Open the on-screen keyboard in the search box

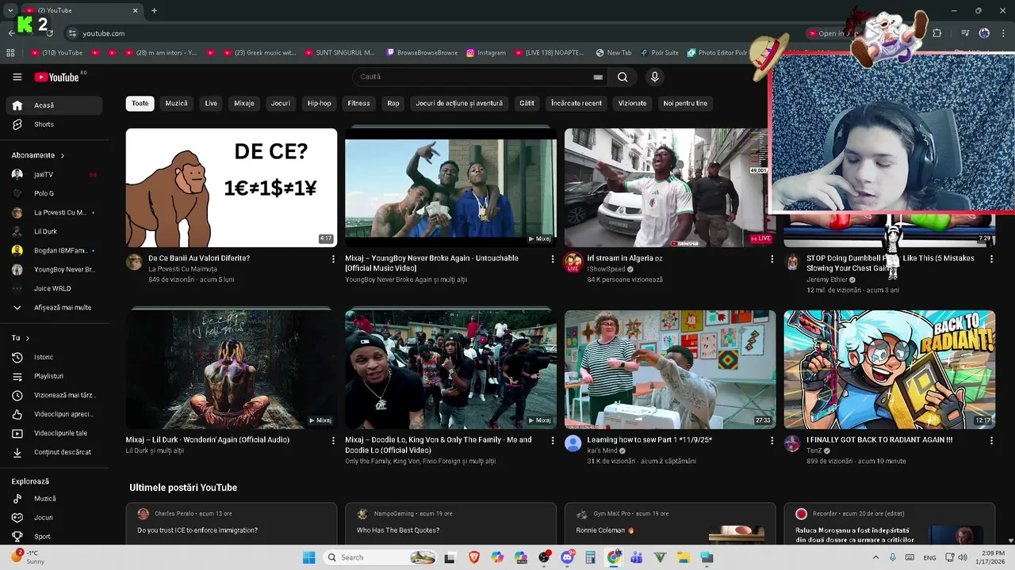click(598, 77)
